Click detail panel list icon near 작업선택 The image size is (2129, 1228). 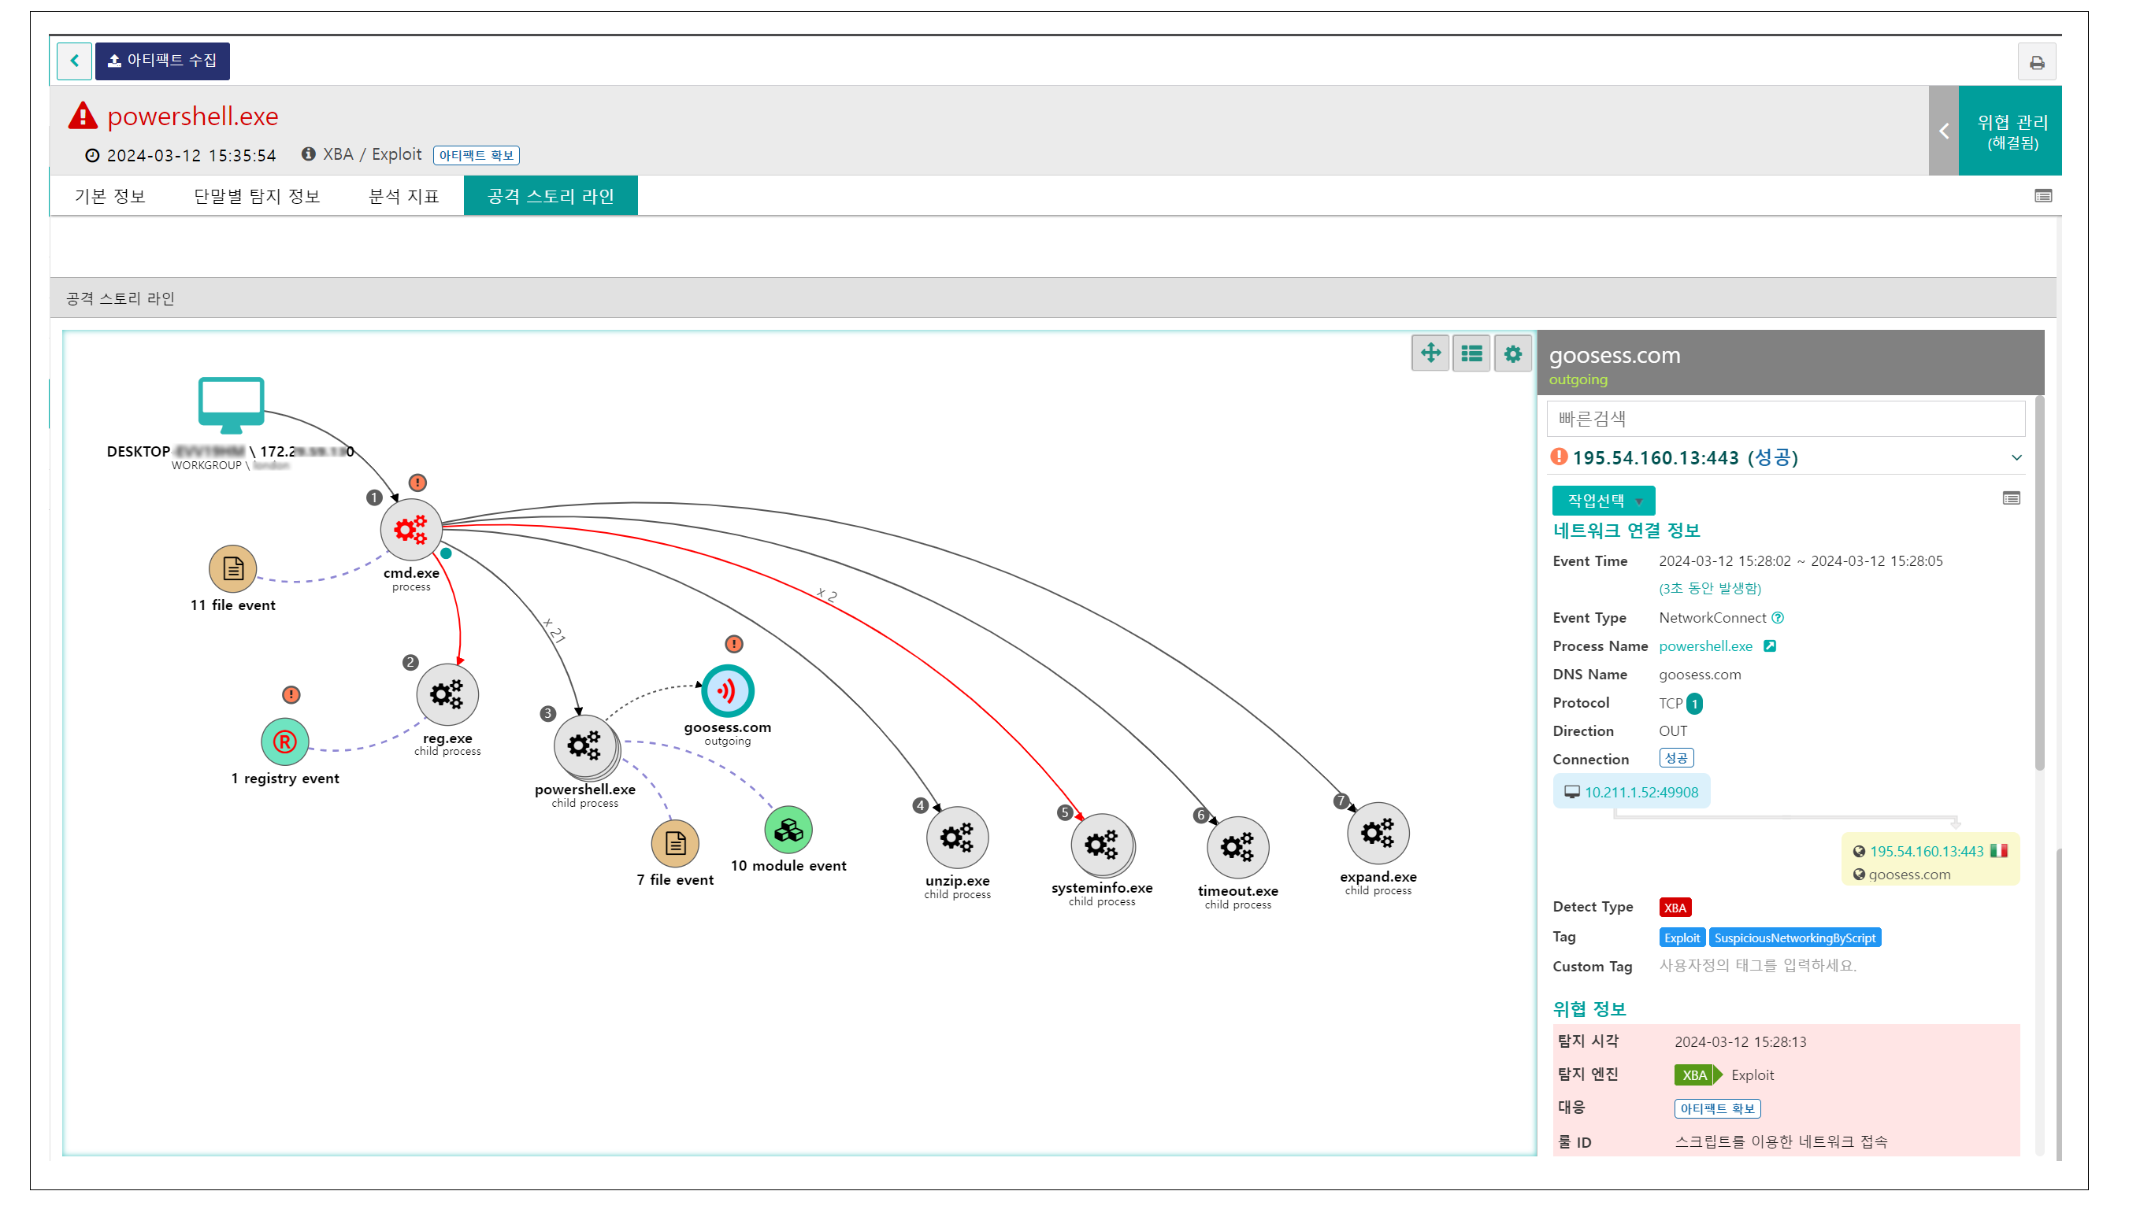coord(2011,498)
